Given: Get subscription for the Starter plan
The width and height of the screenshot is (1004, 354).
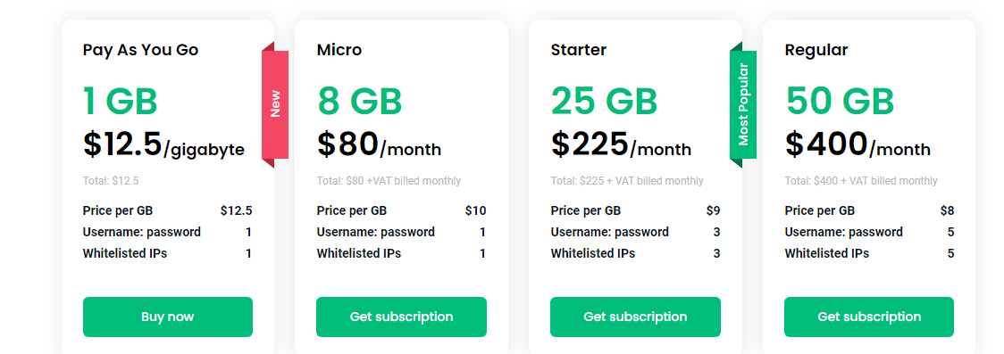Looking at the screenshot, I should [x=635, y=317].
